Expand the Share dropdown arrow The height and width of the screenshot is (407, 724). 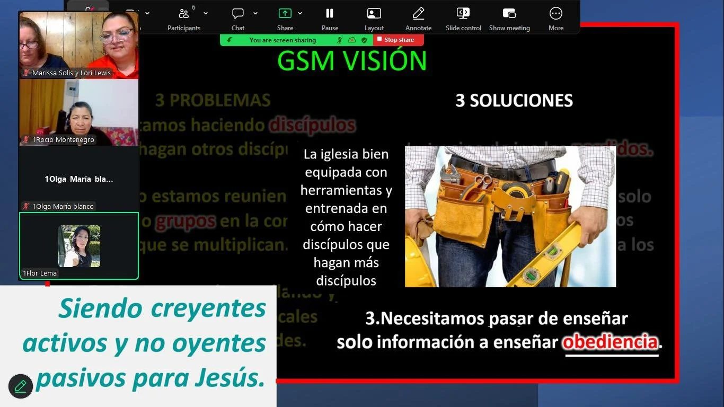(x=300, y=13)
